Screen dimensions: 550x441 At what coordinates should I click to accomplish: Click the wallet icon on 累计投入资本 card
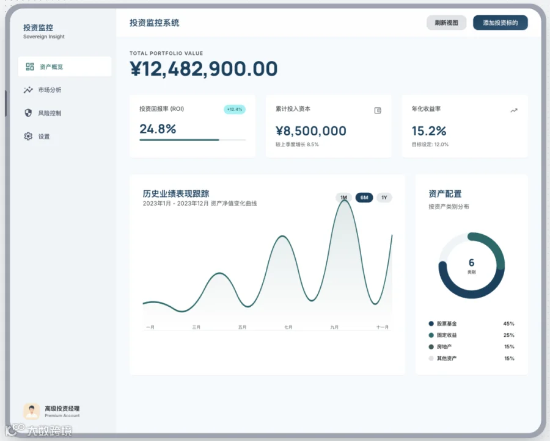click(378, 110)
